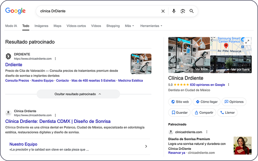Click the Cómo llegar directions button
This screenshot has width=258, height=161.
[x=207, y=102]
